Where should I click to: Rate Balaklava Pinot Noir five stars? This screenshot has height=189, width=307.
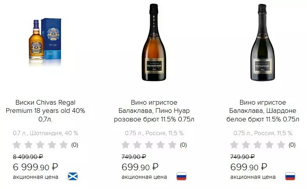pos(172,145)
